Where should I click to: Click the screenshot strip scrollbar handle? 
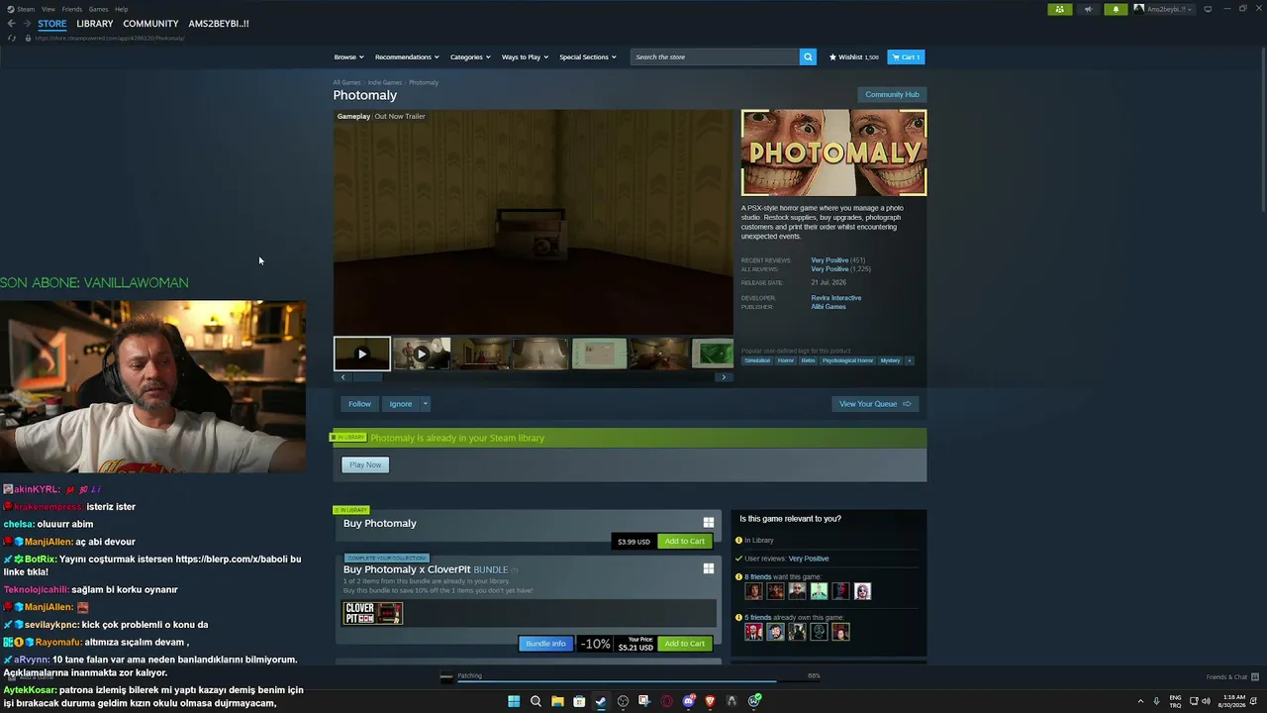[368, 377]
